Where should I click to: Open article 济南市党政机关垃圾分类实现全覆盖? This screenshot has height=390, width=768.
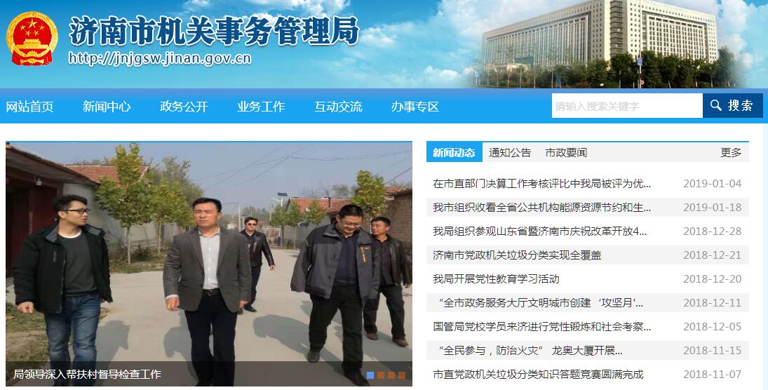pyautogui.click(x=517, y=255)
